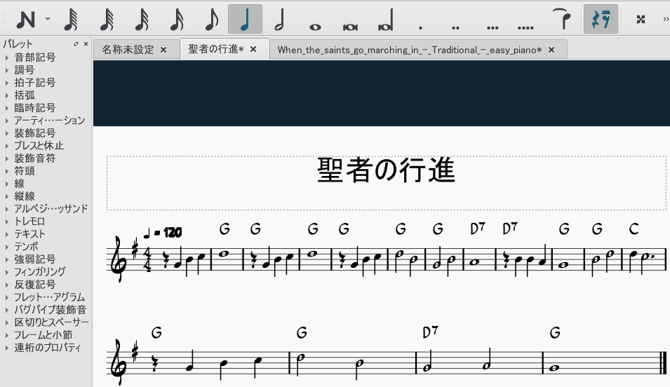The width and height of the screenshot is (670, 387).
Task: Toggle the tie icon
Action: pos(562,19)
